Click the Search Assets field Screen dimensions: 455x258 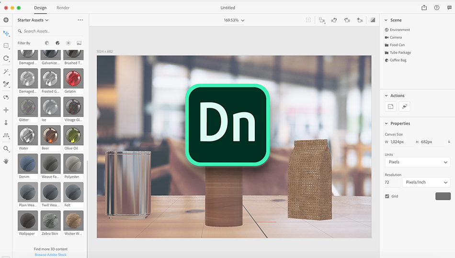51,31
